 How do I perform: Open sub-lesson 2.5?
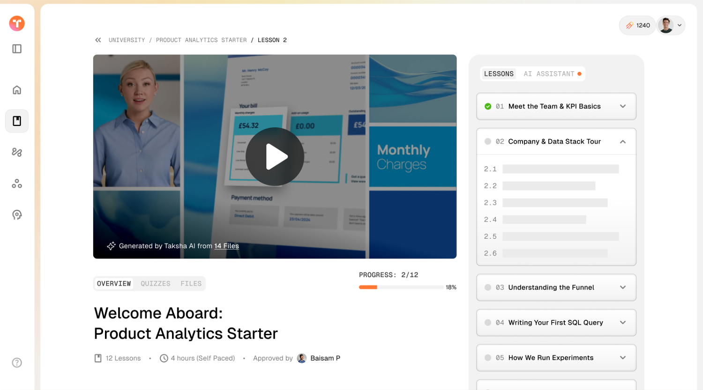[x=552, y=236]
